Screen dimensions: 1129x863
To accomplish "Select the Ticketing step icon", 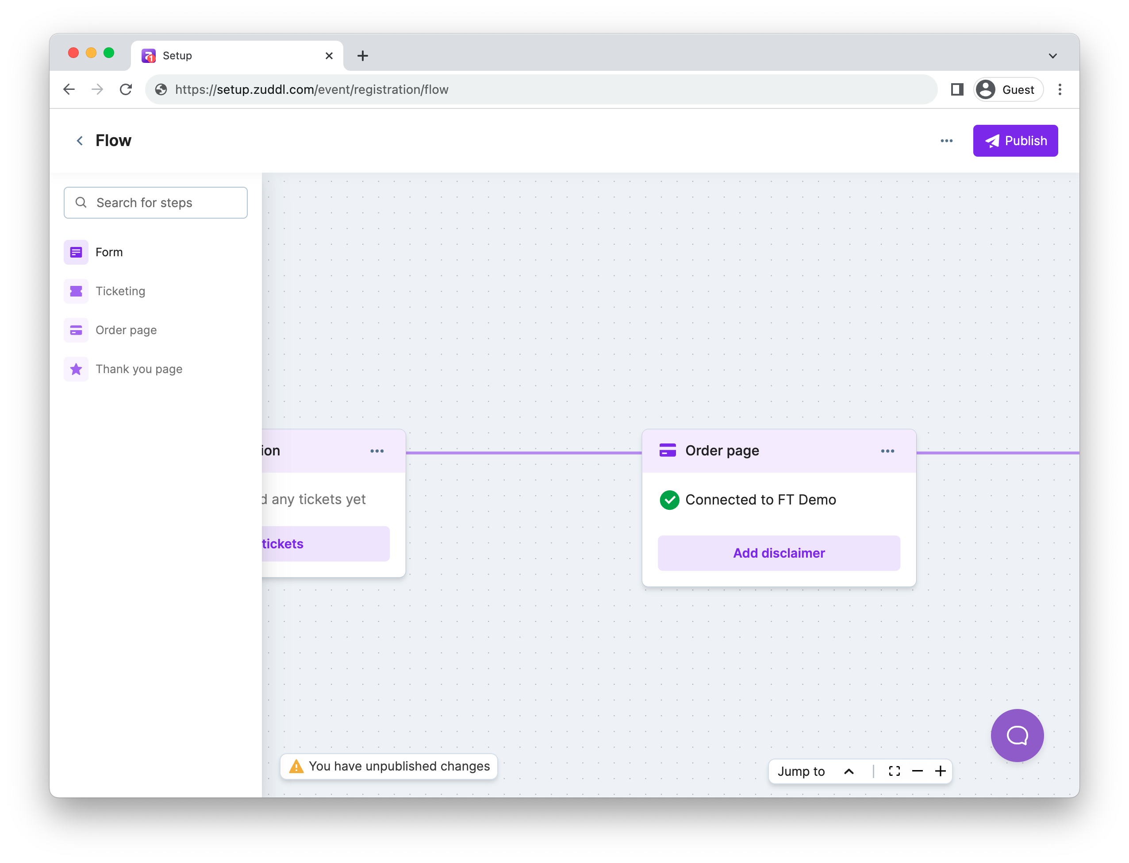I will coord(76,291).
